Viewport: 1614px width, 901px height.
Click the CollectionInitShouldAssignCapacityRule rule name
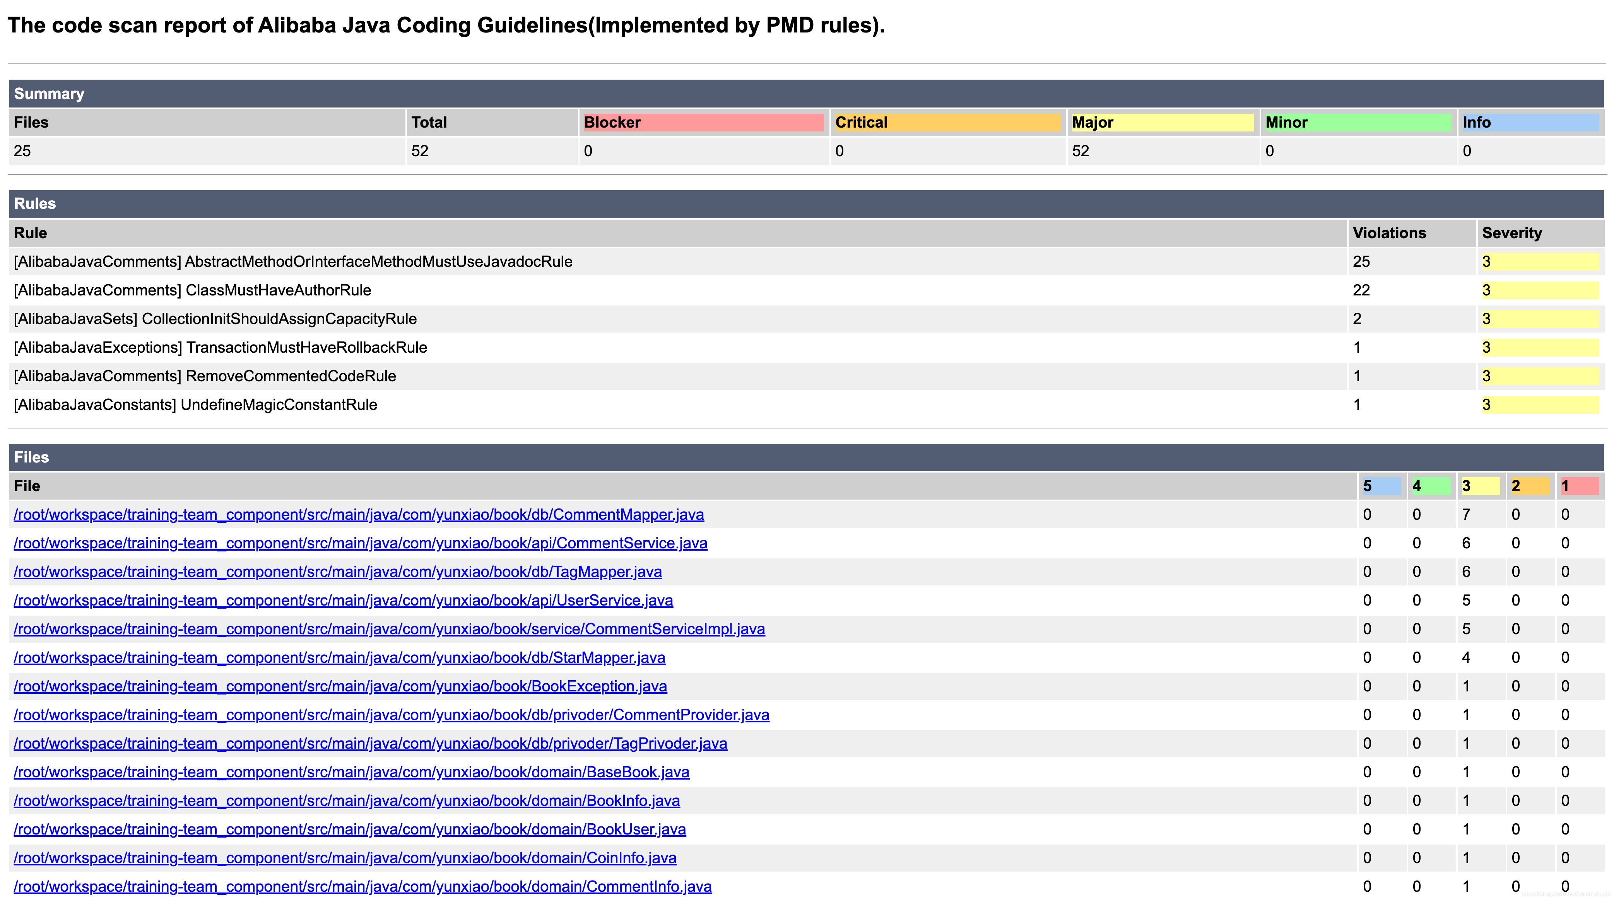[279, 319]
